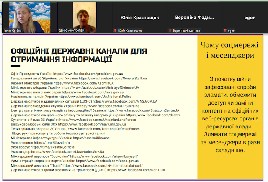This screenshot has width=268, height=182.
Task: Open the dsszzi facebook link
Action: (153, 115)
